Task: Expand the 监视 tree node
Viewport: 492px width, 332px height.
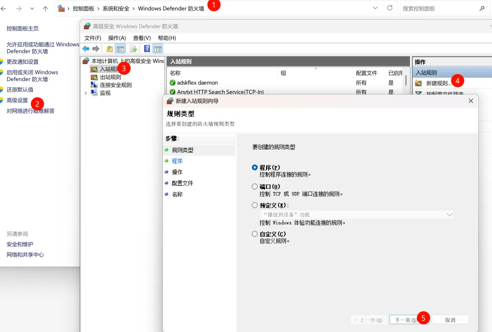Action: click(86, 93)
